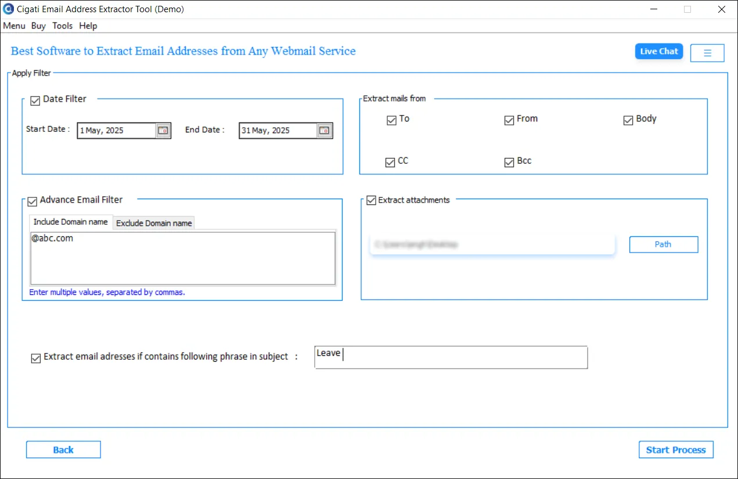Minimize the Cigati window
This screenshot has width=738, height=479.
coord(653,9)
